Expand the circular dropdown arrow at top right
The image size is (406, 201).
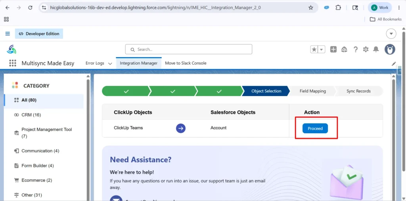[391, 34]
